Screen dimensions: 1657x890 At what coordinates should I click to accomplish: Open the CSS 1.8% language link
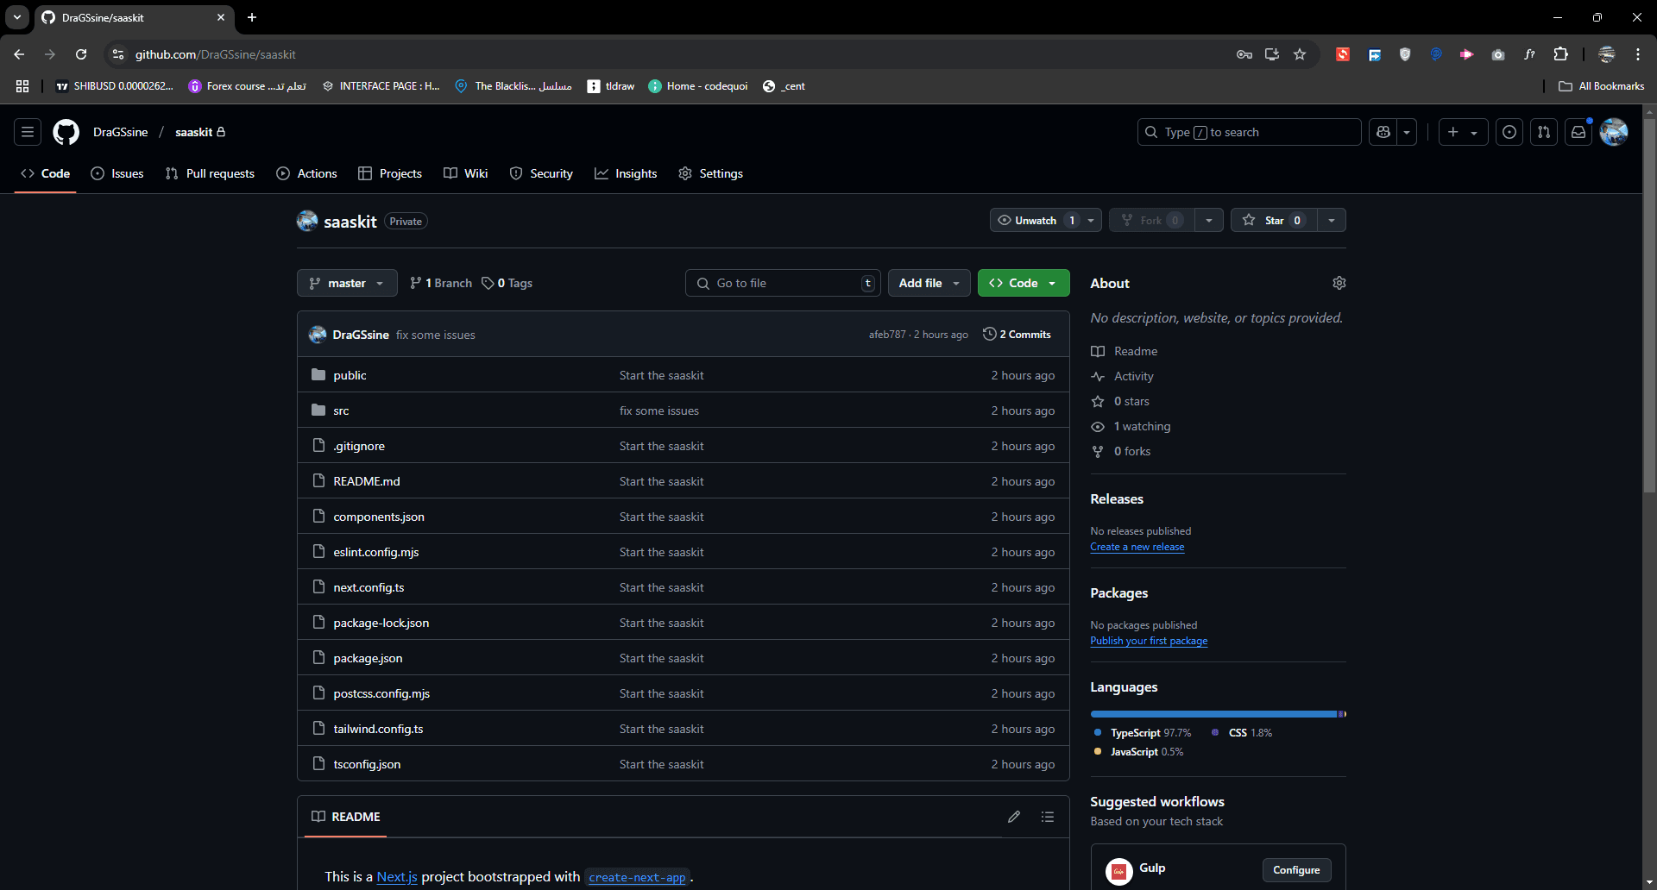pos(1242,733)
